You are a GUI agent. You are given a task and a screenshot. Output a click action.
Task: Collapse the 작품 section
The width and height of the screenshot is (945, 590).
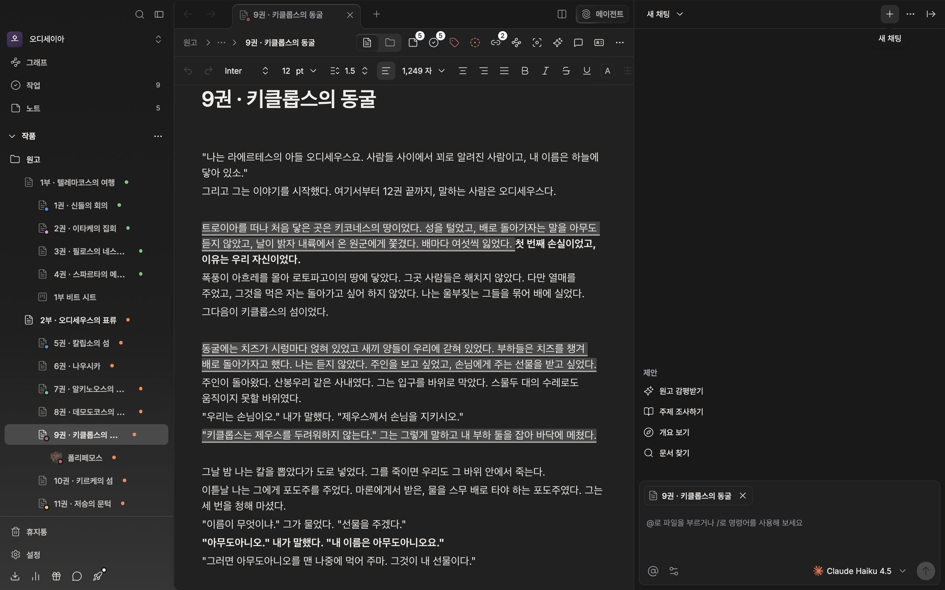12,136
